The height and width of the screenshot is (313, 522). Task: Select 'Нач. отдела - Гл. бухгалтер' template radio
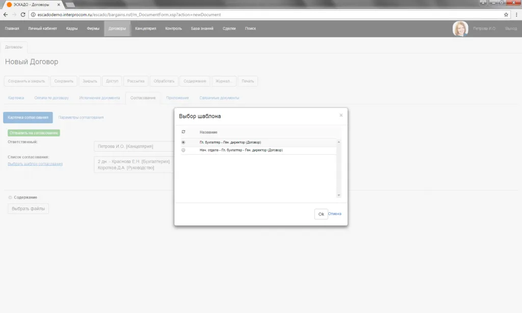pyautogui.click(x=184, y=150)
